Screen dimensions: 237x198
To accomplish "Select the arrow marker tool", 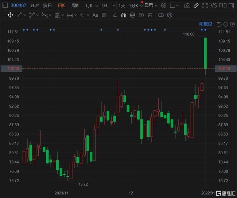I will click(x=82, y=15).
